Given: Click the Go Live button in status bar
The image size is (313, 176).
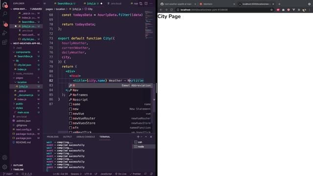Looking at the screenshot, I should pyautogui.click(x=121, y=174).
